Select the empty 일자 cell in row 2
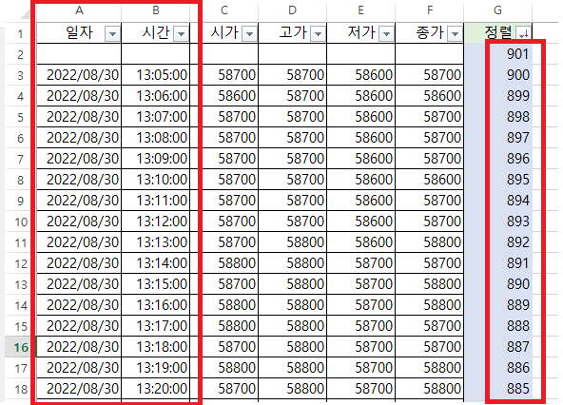Screen dimensions: 563x405 (x=79, y=54)
